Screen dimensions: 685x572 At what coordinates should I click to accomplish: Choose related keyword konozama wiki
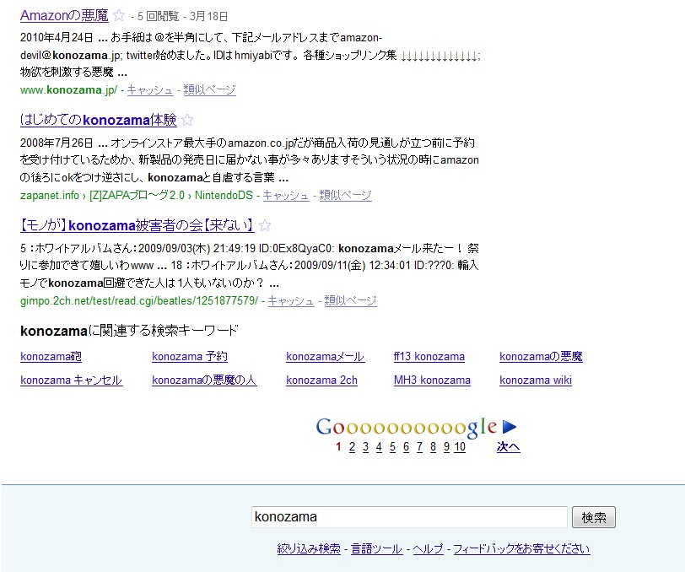535,380
